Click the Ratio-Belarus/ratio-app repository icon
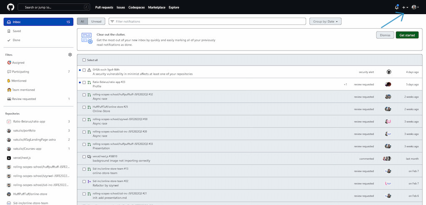This screenshot has height=205, width=426. coord(9,122)
